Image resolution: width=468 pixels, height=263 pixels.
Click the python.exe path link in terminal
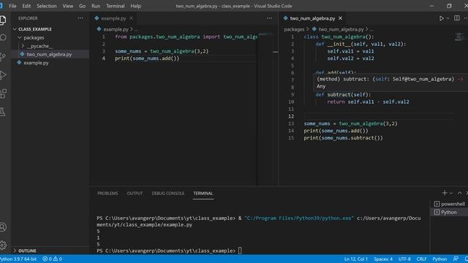pyautogui.click(x=299, y=218)
